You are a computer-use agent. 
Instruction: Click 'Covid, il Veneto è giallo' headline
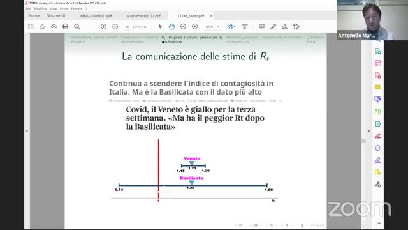195,118
